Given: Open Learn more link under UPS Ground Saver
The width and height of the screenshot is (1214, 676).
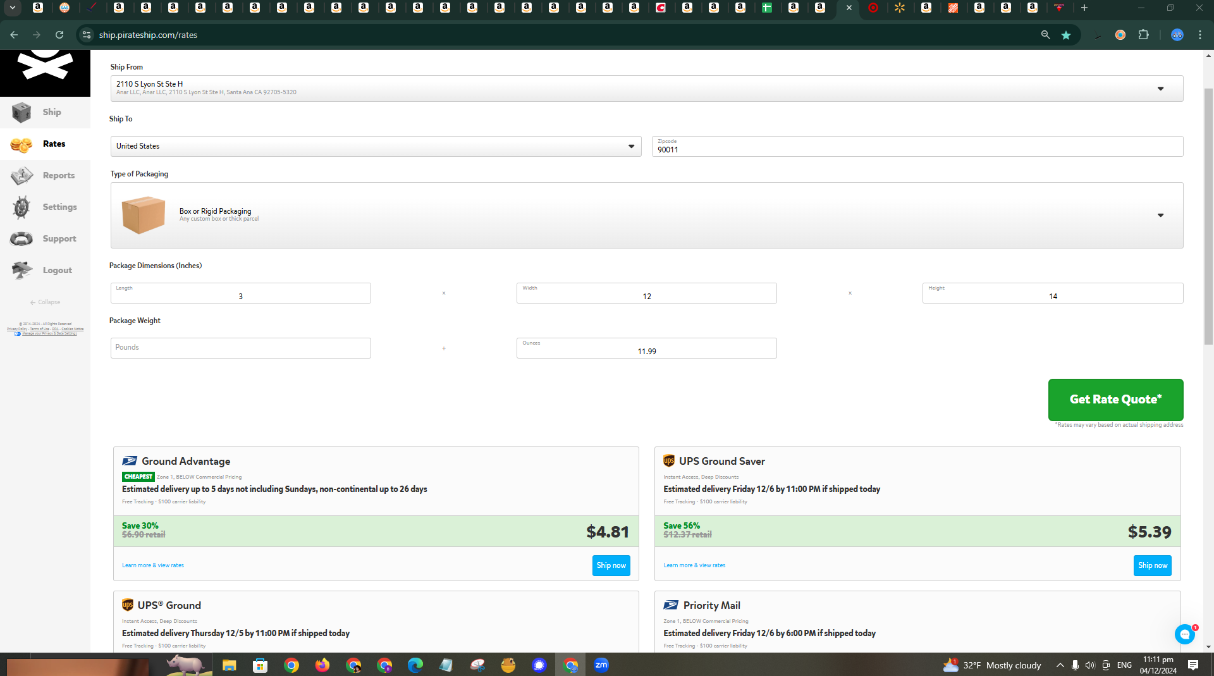Looking at the screenshot, I should tap(694, 566).
